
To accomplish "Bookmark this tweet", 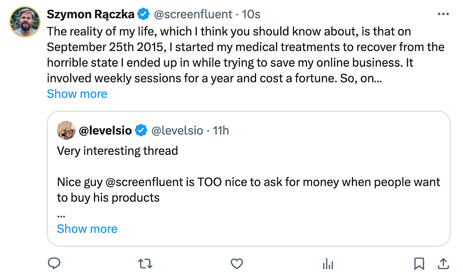I will pos(419,264).
